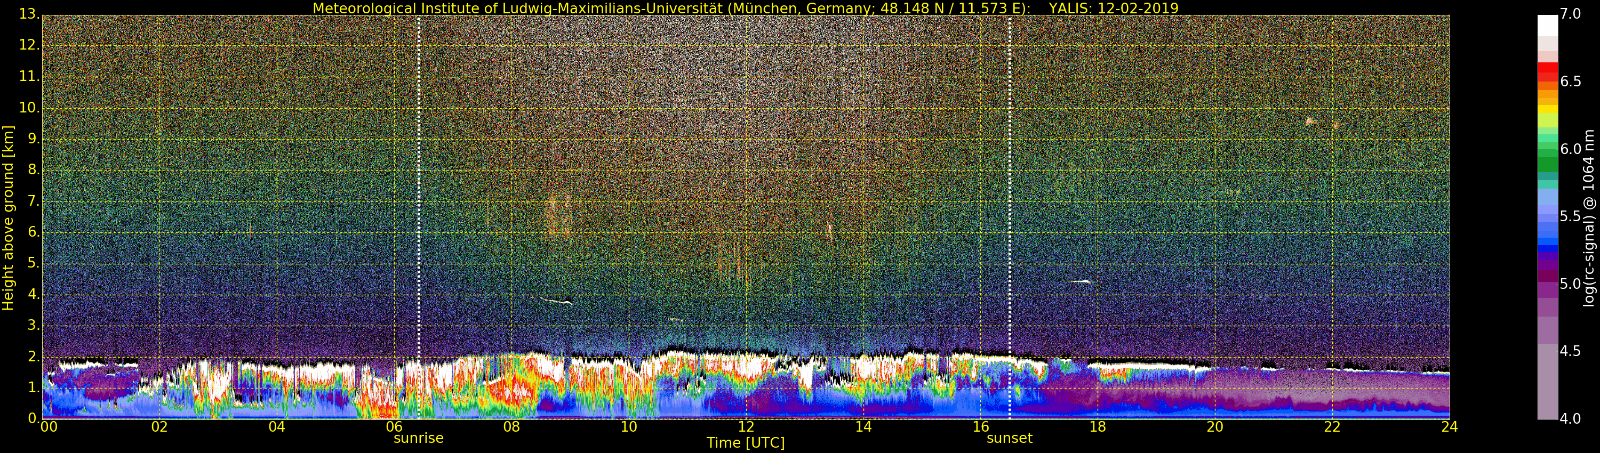Click the time axis tick '06'
Image resolution: width=1600 pixels, height=453 pixels.
[x=395, y=427]
